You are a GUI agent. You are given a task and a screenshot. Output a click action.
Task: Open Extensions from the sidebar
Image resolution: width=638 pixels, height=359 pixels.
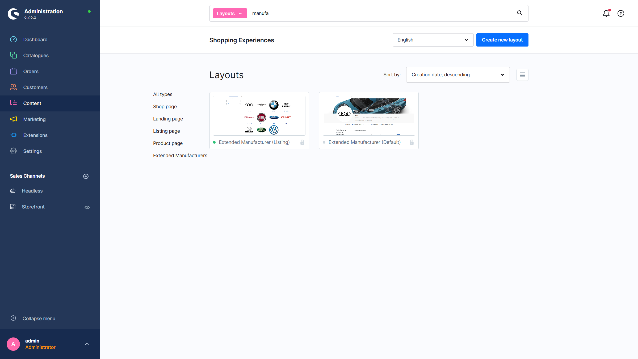pyautogui.click(x=35, y=135)
